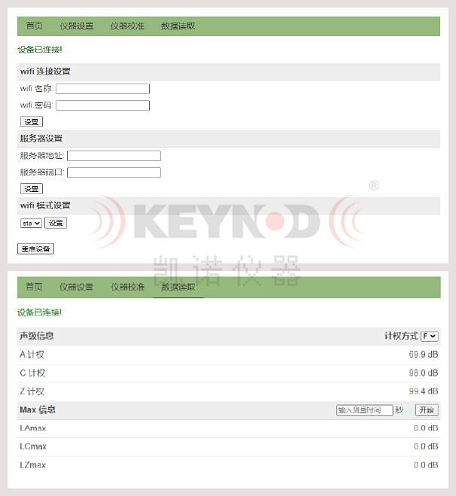
Task: Go to 仪器校准 tab above 声级信息
Action: click(127, 287)
